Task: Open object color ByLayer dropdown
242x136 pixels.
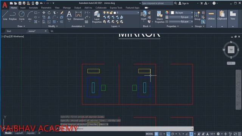Action: pos(192,12)
